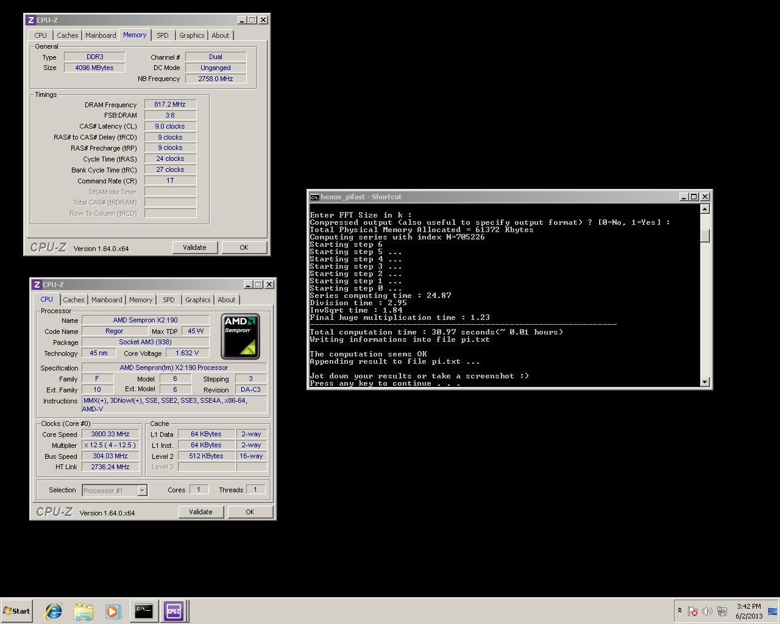Click the hexus_pifast console title bar icon
The width and height of the screenshot is (780, 624).
314,197
